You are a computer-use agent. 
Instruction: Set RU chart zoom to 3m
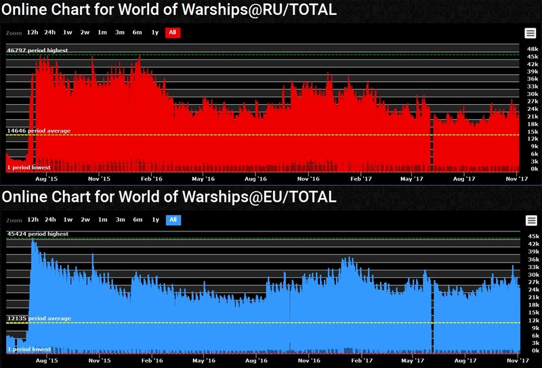point(120,32)
